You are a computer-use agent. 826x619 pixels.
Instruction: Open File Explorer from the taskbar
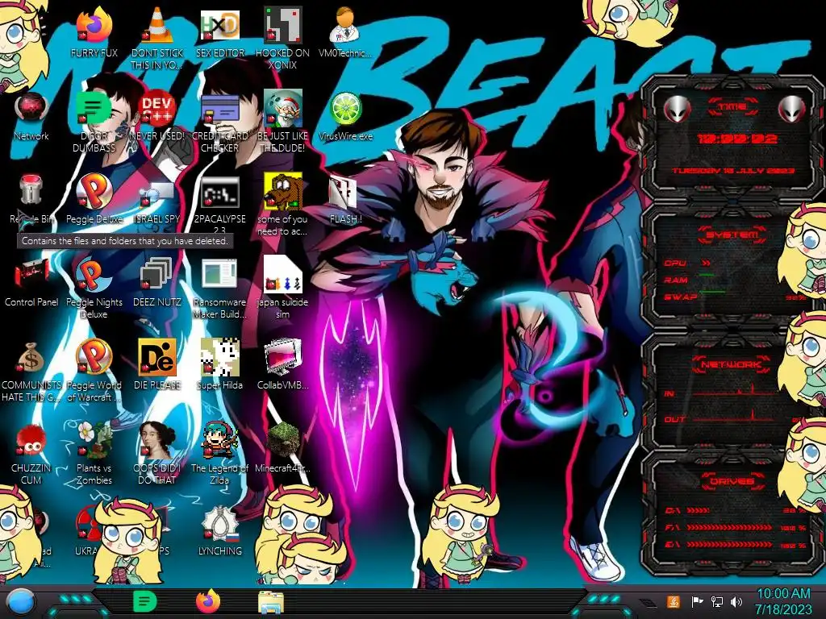click(x=271, y=602)
